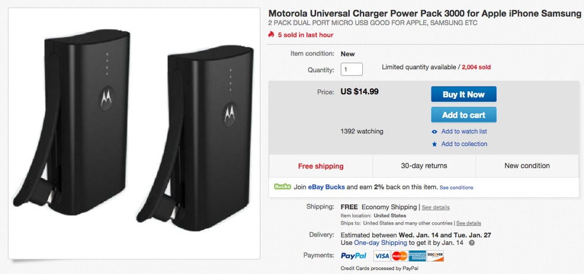The image size is (584, 274).
Task: Select the Visa card icon
Action: (x=382, y=256)
